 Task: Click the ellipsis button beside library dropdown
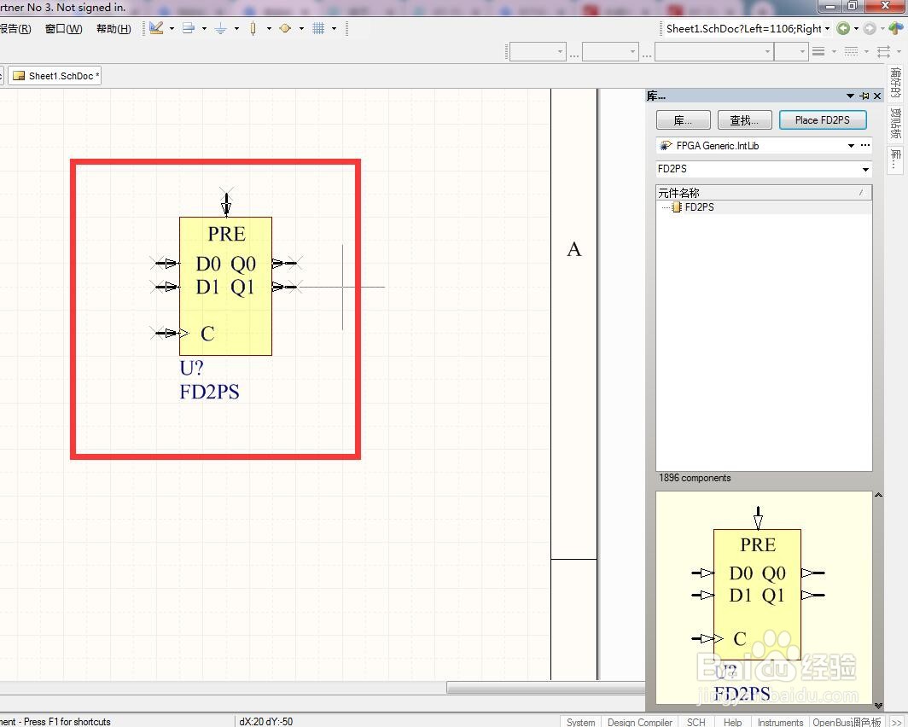coord(865,145)
